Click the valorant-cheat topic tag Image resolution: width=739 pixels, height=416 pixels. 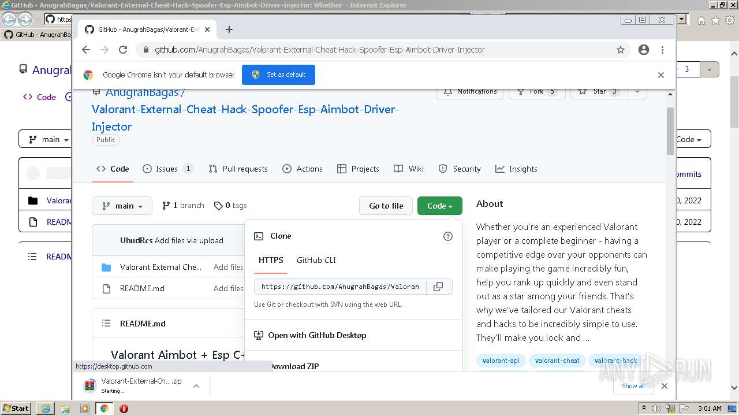[x=557, y=361]
